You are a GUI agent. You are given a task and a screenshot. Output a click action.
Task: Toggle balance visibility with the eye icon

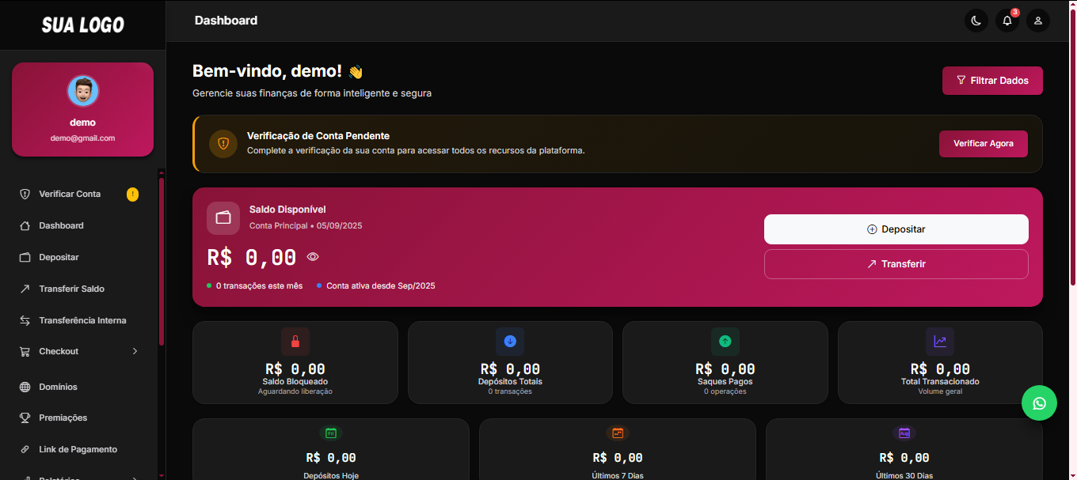pos(312,257)
